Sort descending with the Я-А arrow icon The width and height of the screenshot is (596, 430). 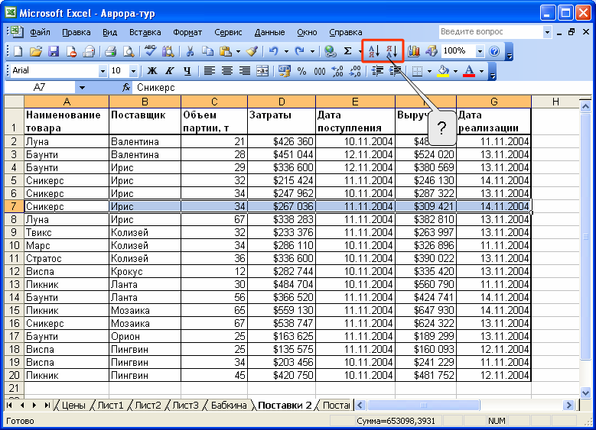[392, 51]
